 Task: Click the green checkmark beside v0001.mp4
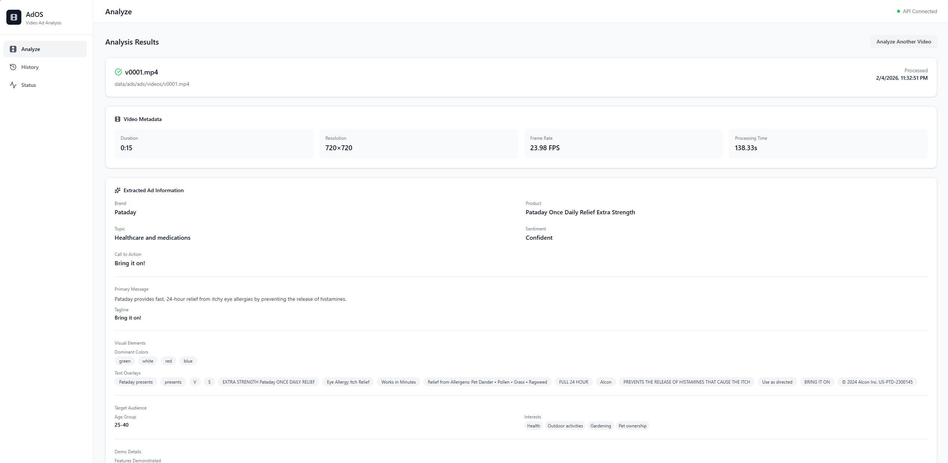(x=118, y=72)
